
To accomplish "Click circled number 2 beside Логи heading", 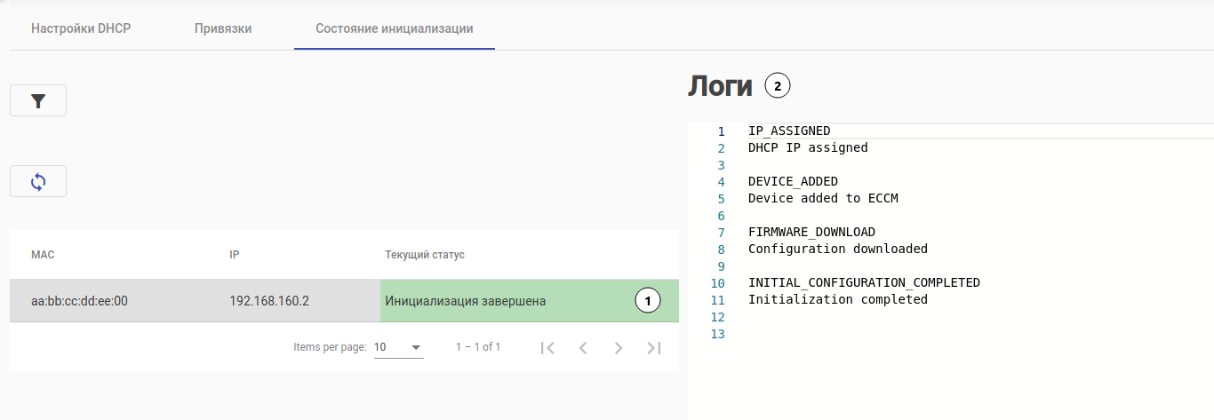I will (x=778, y=86).
